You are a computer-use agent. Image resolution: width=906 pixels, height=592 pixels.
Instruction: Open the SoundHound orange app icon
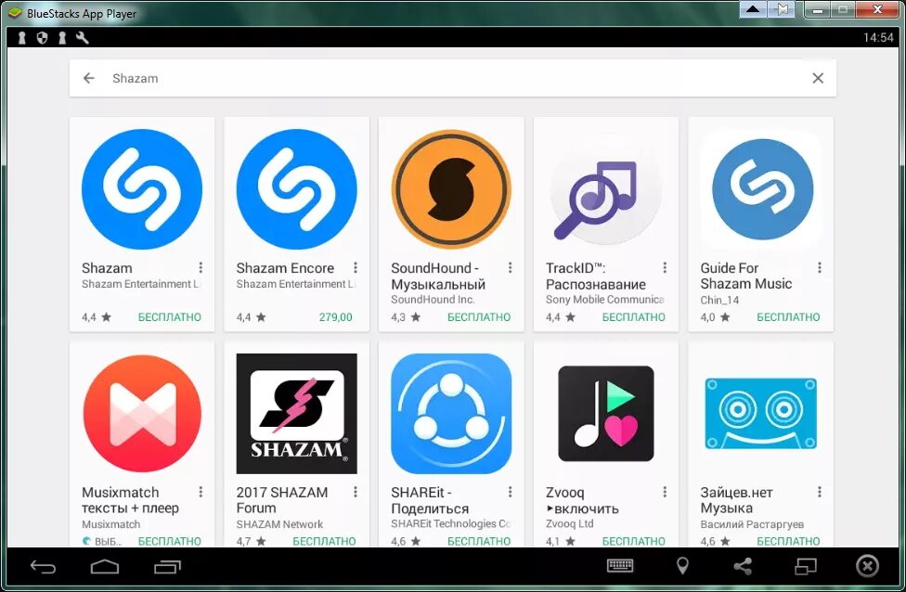pyautogui.click(x=451, y=189)
